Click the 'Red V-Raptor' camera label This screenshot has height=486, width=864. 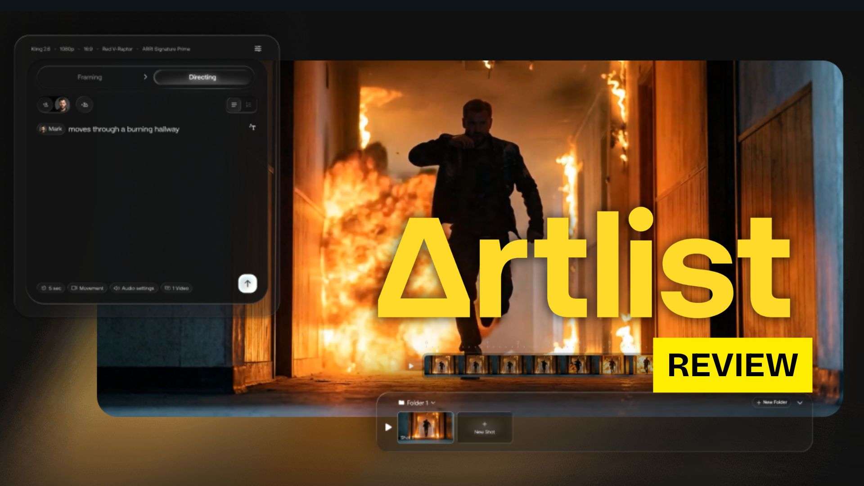pos(117,49)
